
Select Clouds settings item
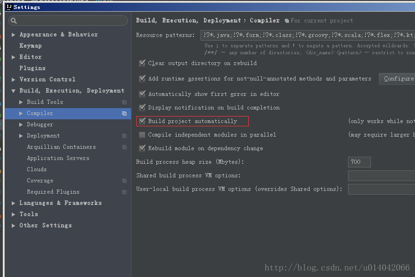37,169
